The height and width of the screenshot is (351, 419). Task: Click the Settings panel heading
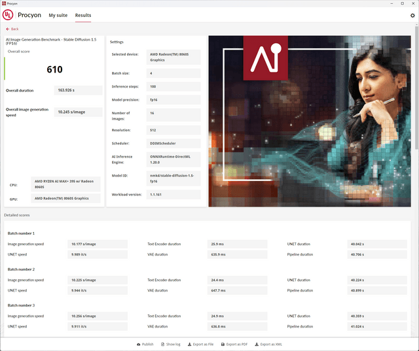[x=117, y=42]
